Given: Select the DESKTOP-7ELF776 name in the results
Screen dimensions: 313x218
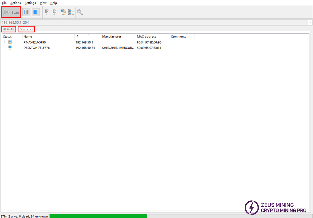Looking at the screenshot, I should tap(36, 48).
